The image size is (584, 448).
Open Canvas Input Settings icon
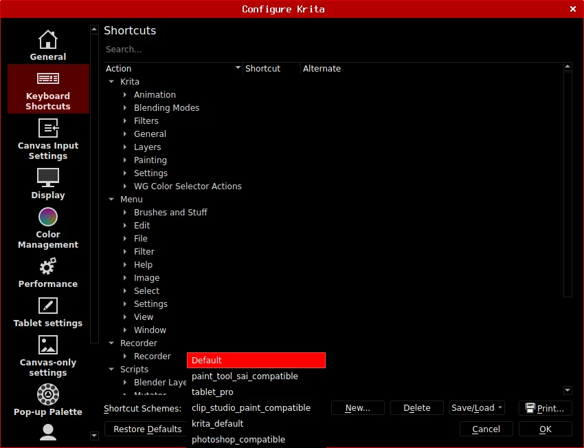point(48,128)
